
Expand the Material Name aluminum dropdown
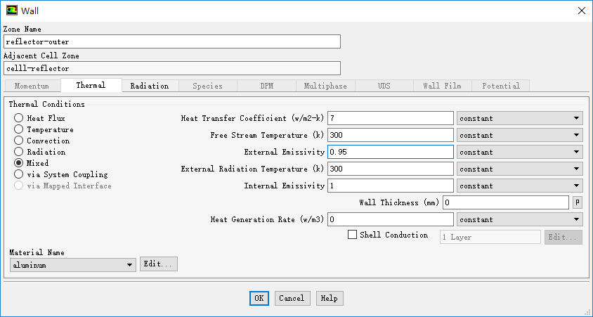(x=73, y=264)
